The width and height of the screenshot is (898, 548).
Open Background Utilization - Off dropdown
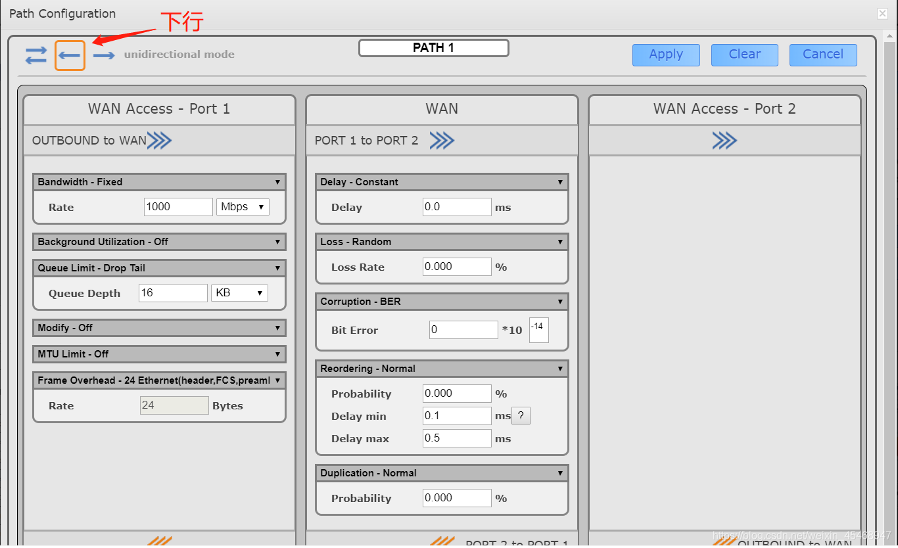coord(159,242)
